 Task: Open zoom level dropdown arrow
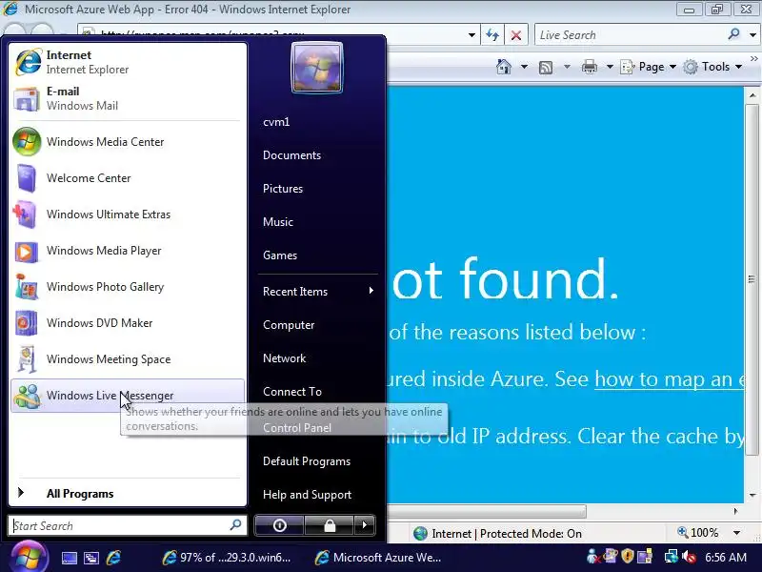[x=736, y=533]
